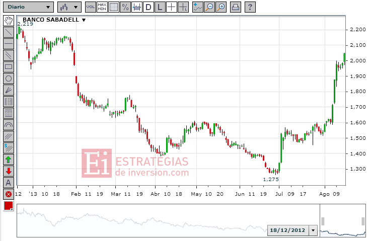Select the red down arrow marker tool

9,171
